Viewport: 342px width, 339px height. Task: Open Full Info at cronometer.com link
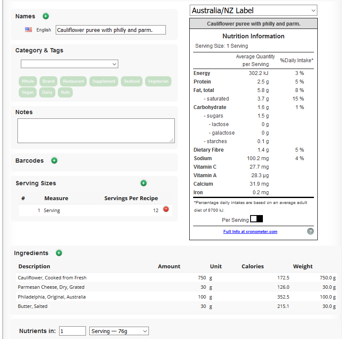(x=250, y=232)
